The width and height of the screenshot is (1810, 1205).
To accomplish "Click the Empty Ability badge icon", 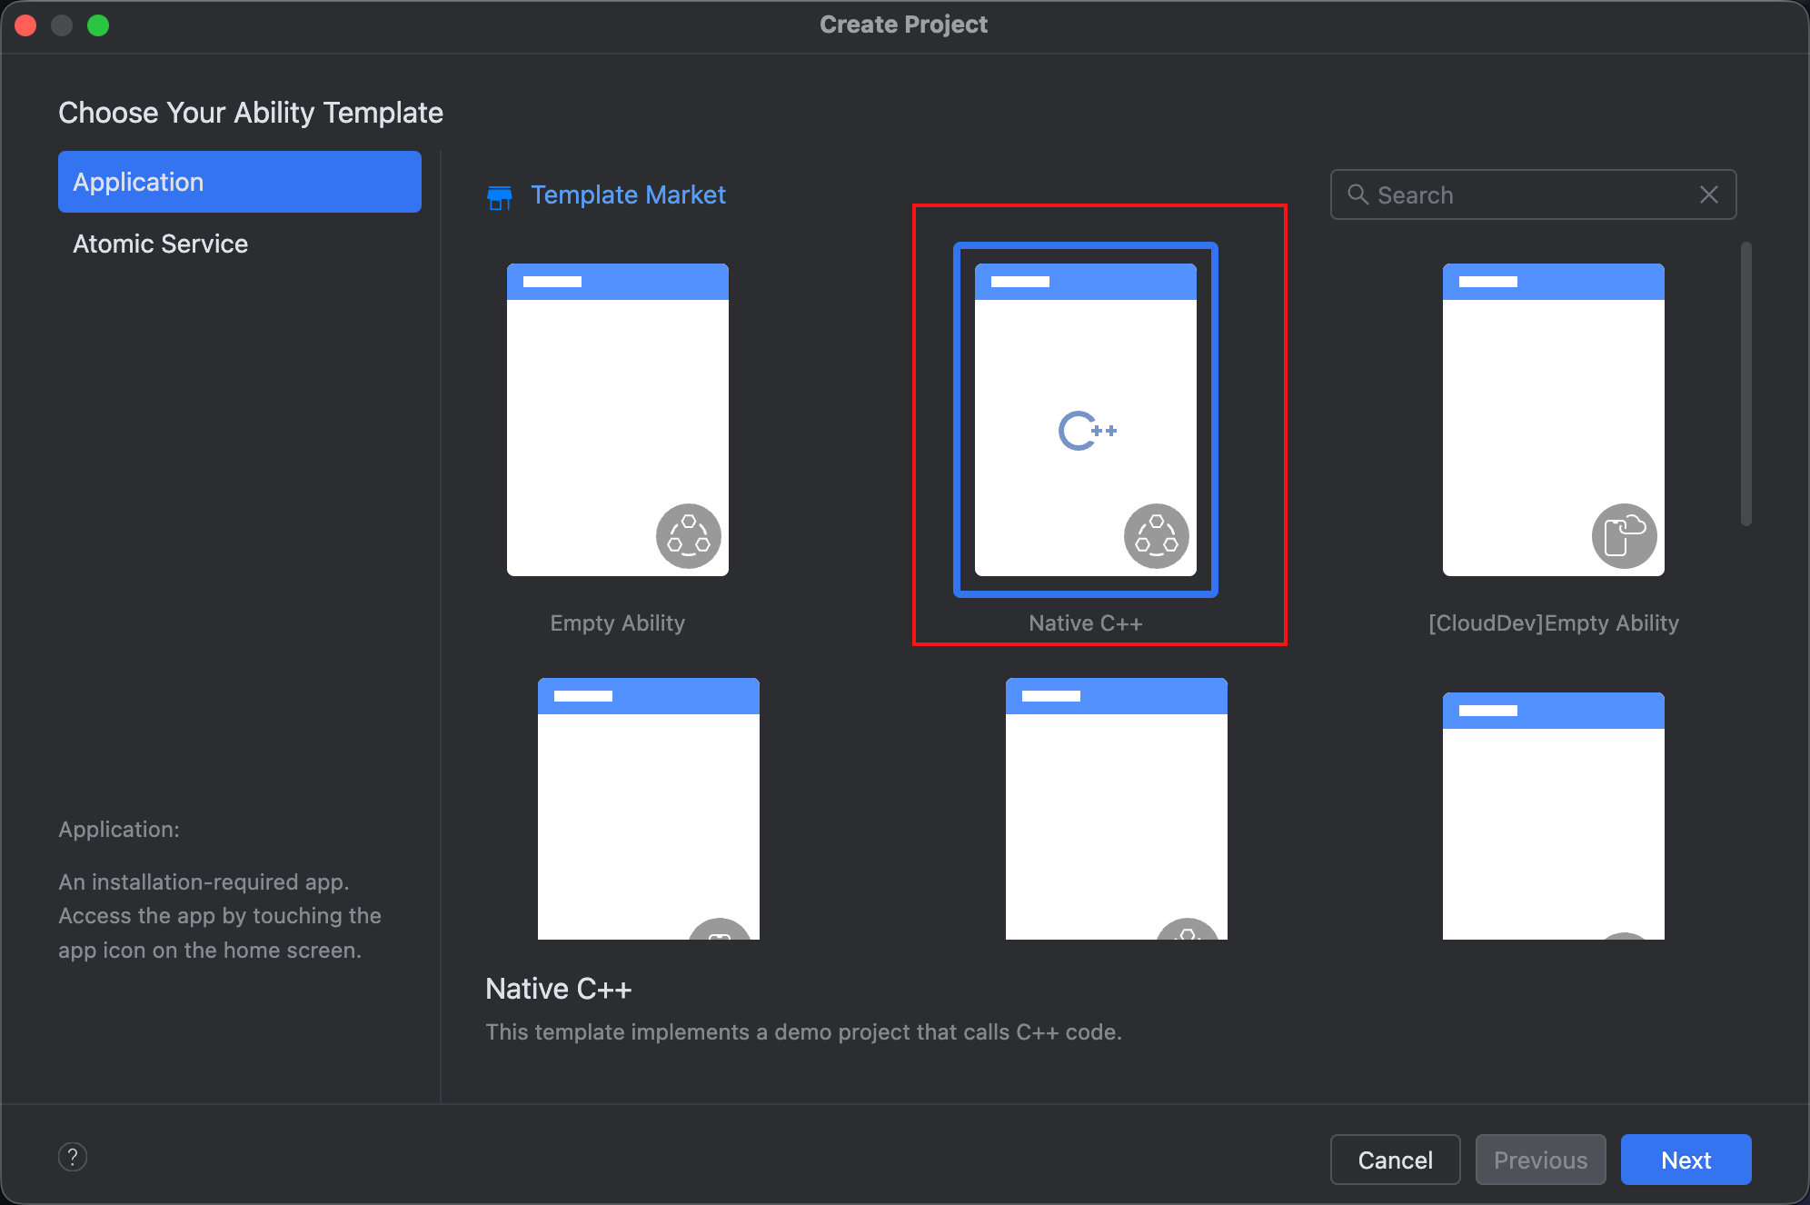I will pos(688,536).
